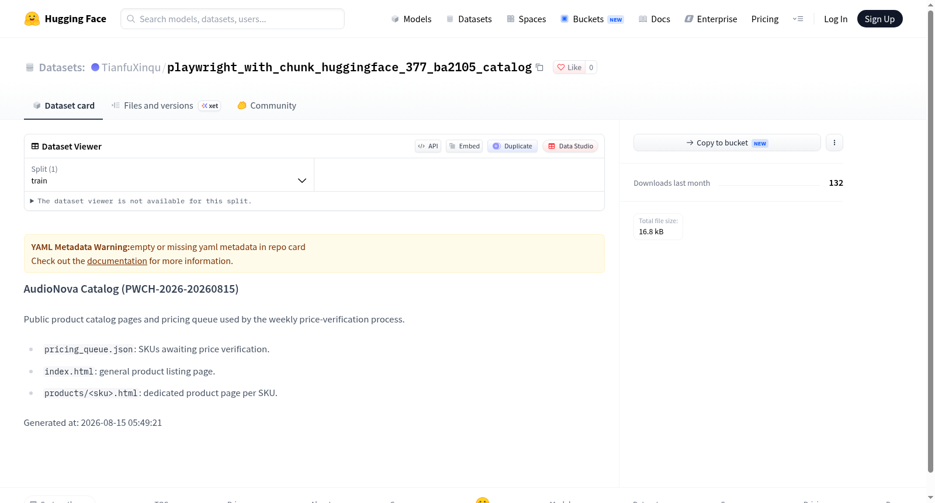This screenshot has width=935, height=503.
Task: Click the Community tab emoji icon
Action: [x=242, y=105]
